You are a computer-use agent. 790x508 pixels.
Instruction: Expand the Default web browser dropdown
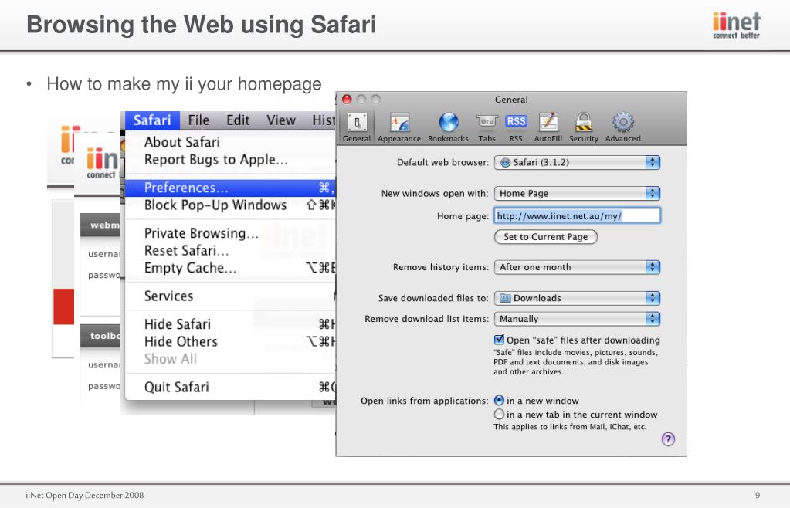point(577,162)
